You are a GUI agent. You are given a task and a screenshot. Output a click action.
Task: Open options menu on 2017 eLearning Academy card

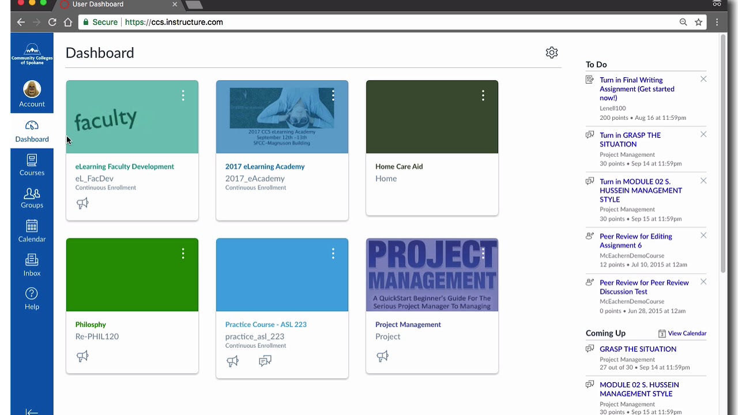pos(333,96)
